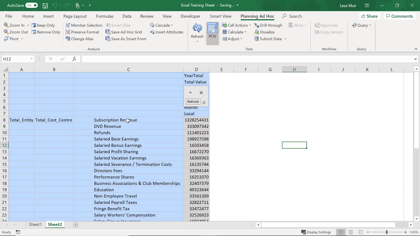Click the Save icon in title bar
Screen dimensions: 420x236
pos(45,5)
